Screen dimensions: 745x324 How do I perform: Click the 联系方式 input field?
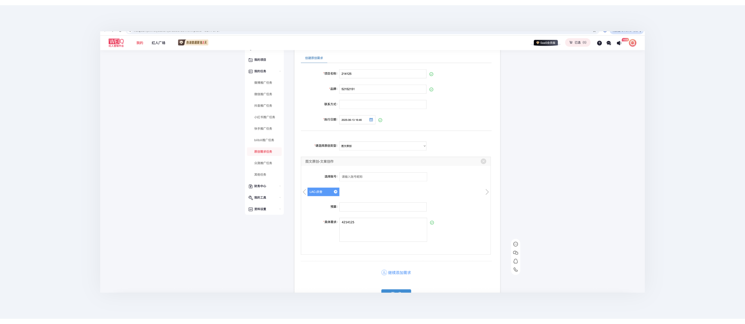[383, 105]
